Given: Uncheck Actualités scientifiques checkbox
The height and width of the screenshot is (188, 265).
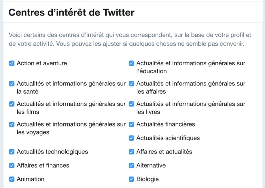Looking at the screenshot, I should (131, 138).
